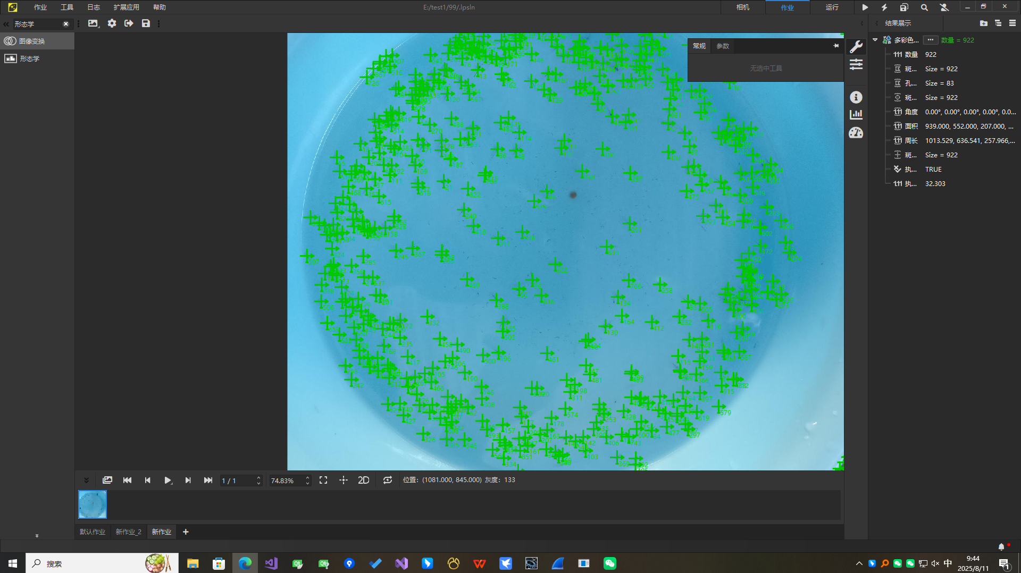Toggle the loop playback button
Image resolution: width=1021 pixels, height=573 pixels.
tap(388, 480)
